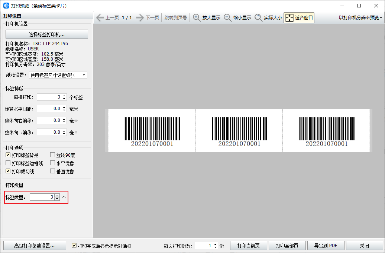The width and height of the screenshot is (385, 253).
Task: Increase 整体向下偏移 offset value
Action: [x=64, y=131]
